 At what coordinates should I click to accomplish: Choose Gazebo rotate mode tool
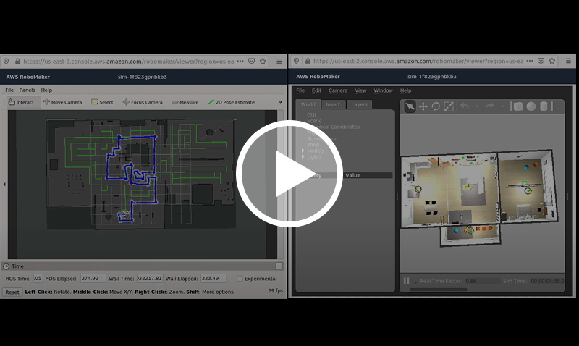tap(436, 106)
